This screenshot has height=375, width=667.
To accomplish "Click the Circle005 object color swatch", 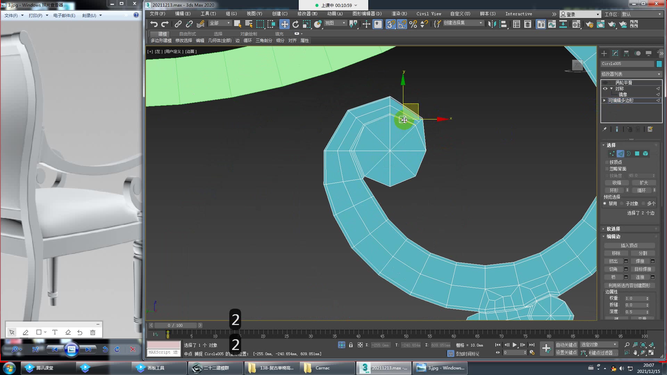I will pos(659,64).
